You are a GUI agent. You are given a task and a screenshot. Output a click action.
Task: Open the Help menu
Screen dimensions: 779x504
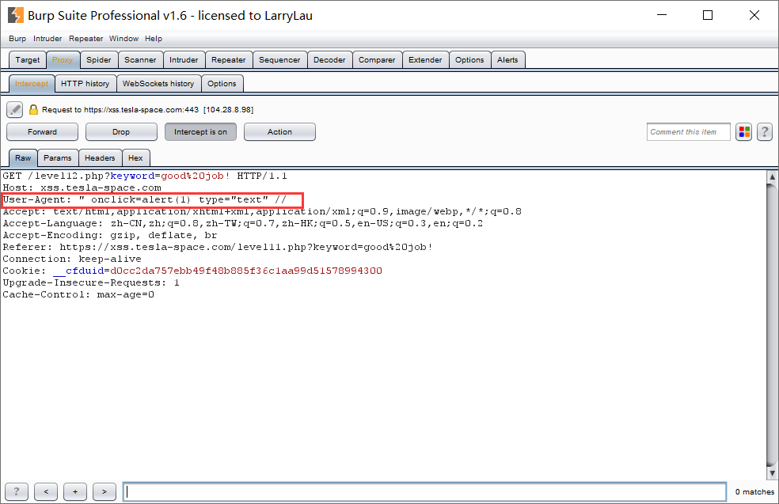(x=154, y=39)
